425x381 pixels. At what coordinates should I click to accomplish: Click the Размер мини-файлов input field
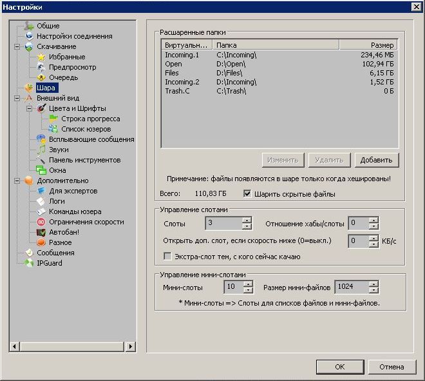[x=352, y=287]
